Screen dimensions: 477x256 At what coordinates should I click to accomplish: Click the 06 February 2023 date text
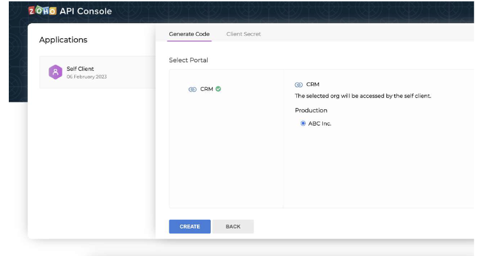tap(87, 77)
